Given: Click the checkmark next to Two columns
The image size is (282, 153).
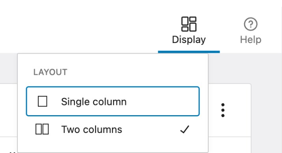Looking at the screenshot, I should (x=185, y=129).
